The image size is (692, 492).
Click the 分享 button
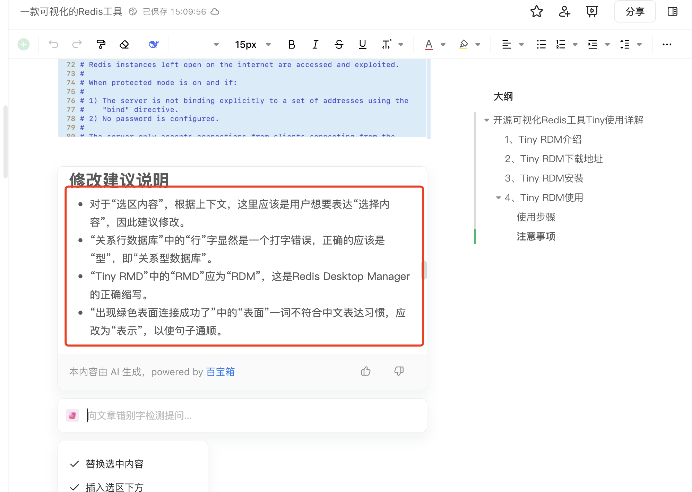tap(635, 12)
